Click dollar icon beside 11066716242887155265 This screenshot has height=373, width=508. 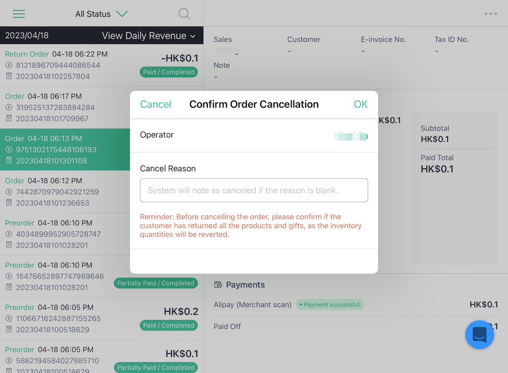(9, 319)
